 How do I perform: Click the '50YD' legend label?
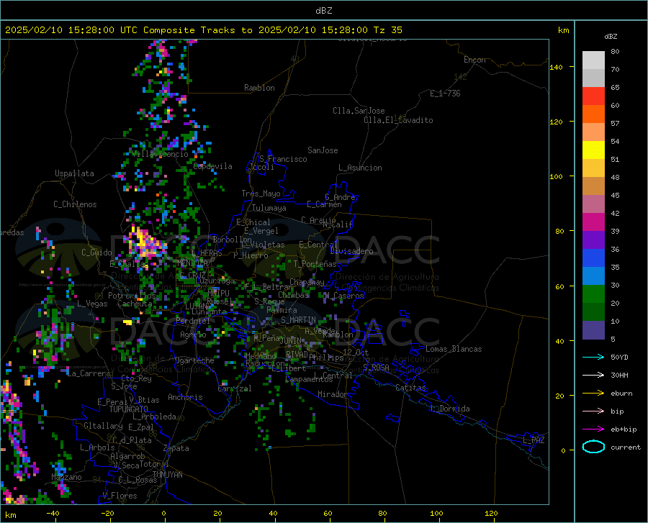coord(619,357)
